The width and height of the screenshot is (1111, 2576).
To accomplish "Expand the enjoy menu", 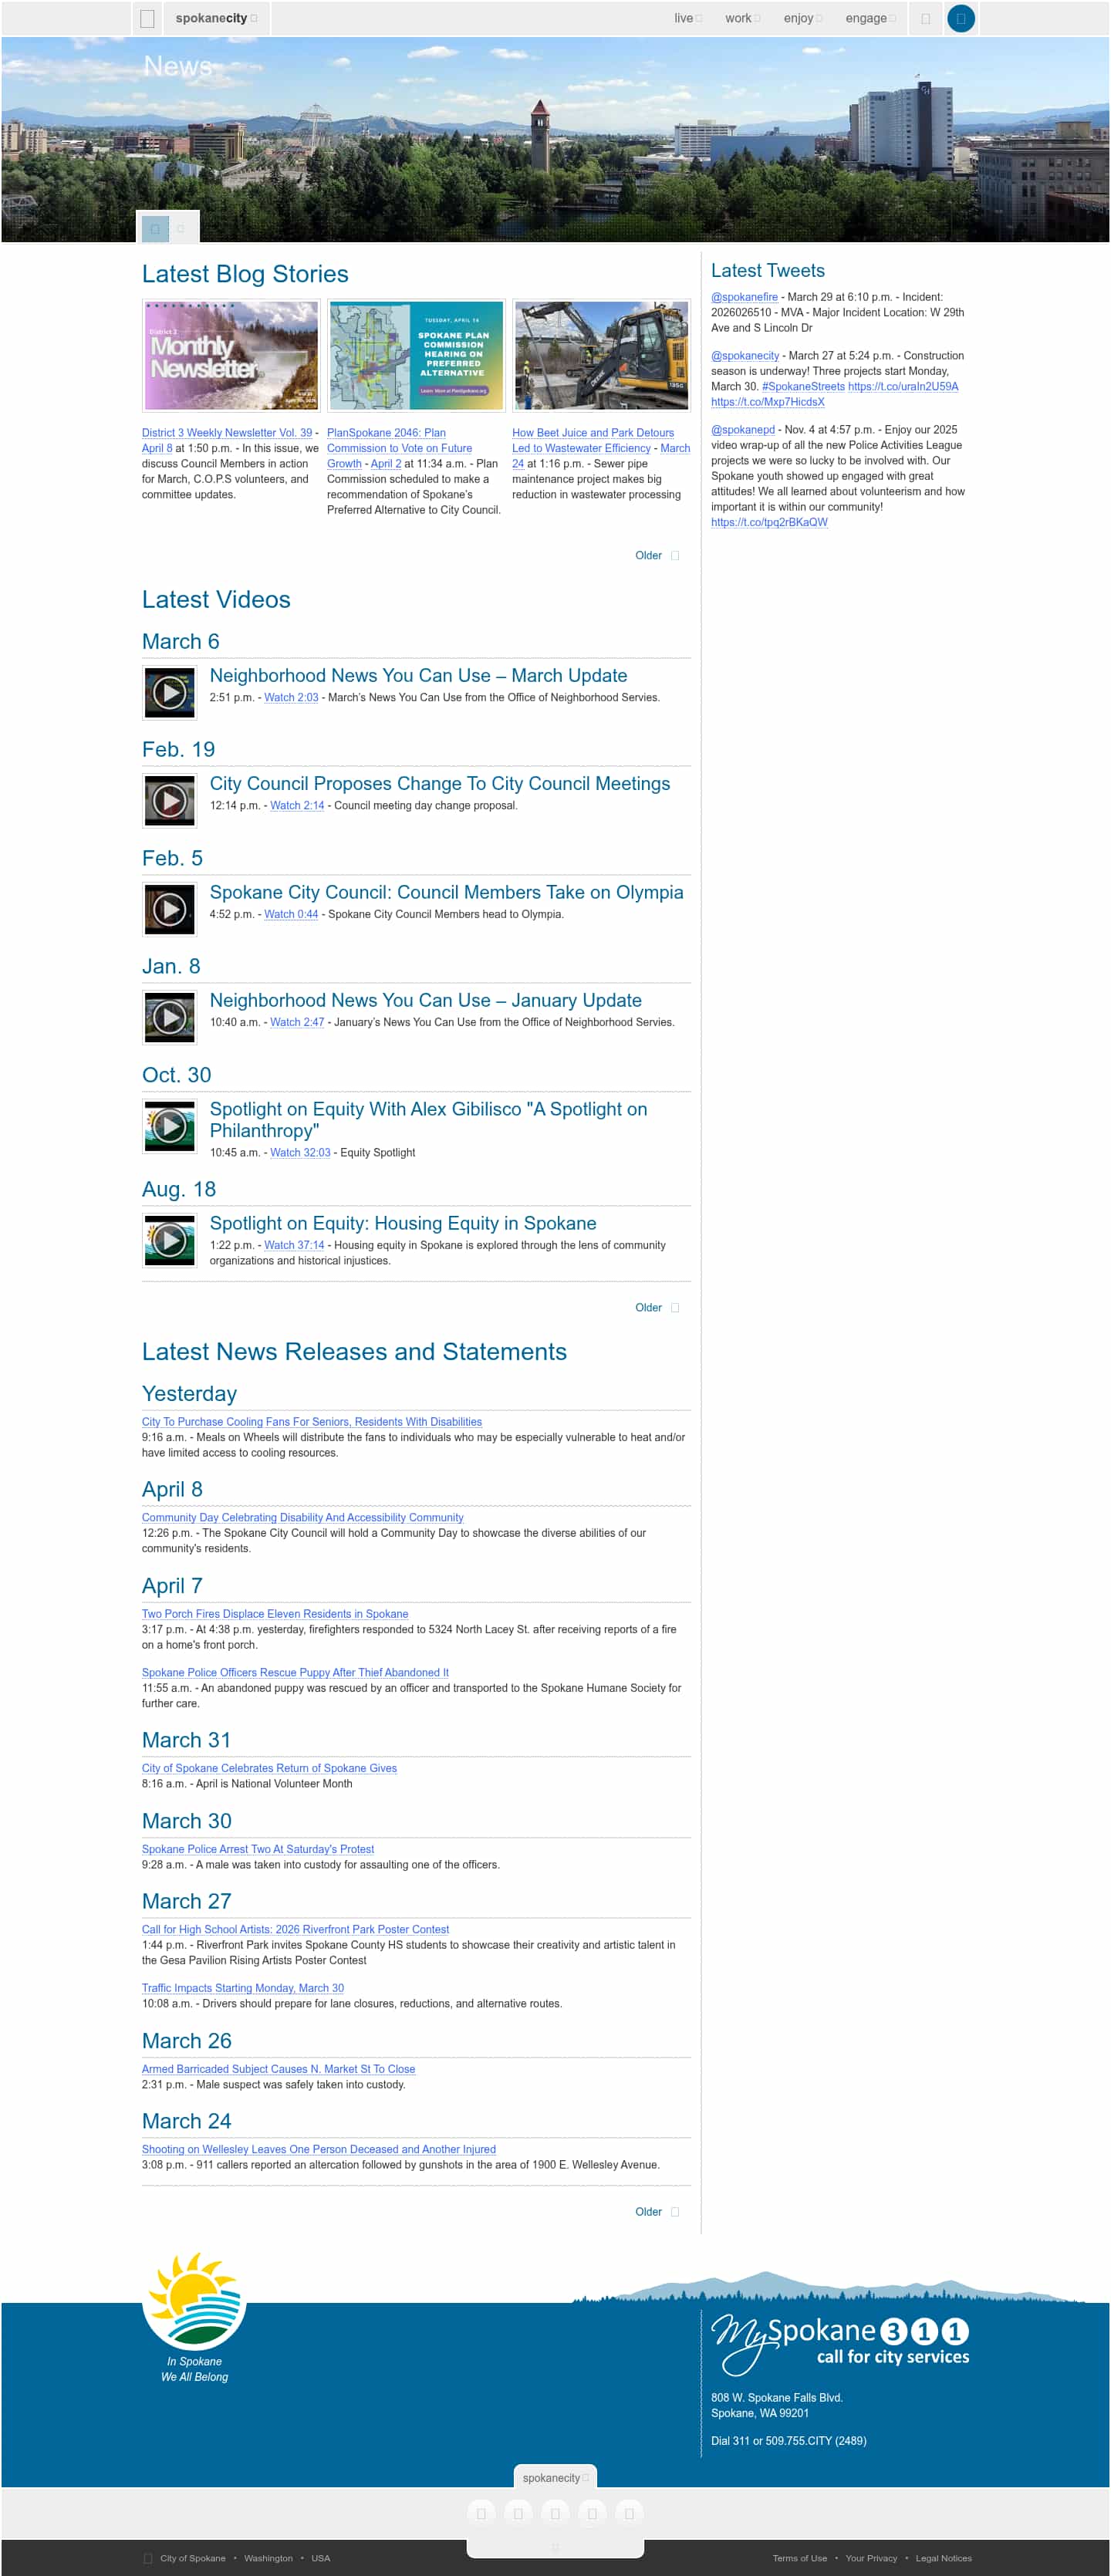I will (803, 18).
